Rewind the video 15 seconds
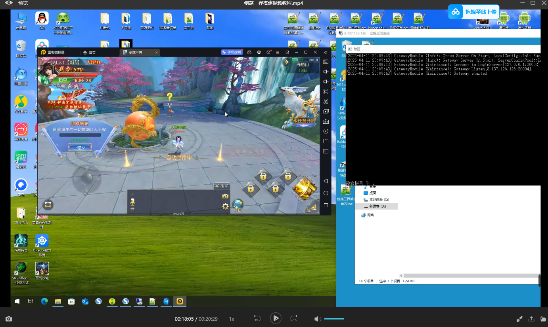Screen dimensions: 548x327 tap(257, 318)
